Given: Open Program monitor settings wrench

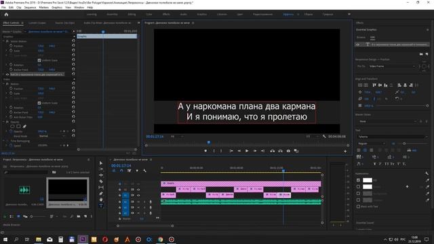Looking at the screenshot, I should coord(324,136).
